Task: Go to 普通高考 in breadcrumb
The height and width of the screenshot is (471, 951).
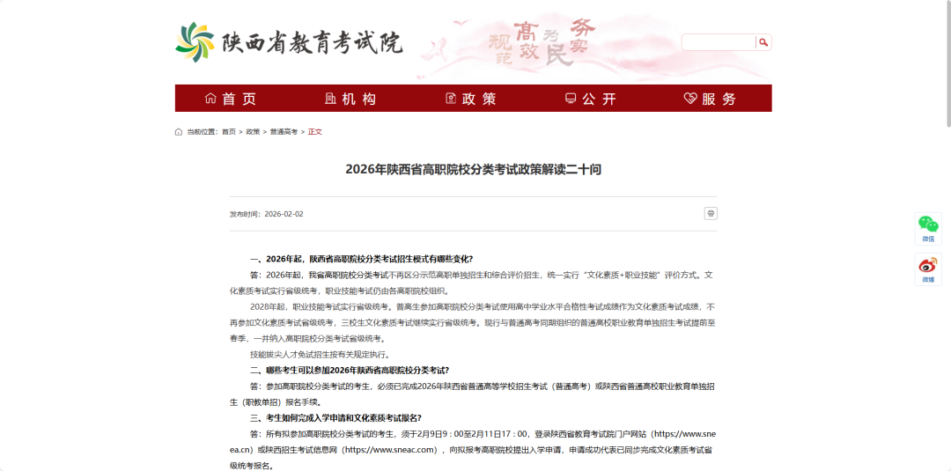Action: 284,131
